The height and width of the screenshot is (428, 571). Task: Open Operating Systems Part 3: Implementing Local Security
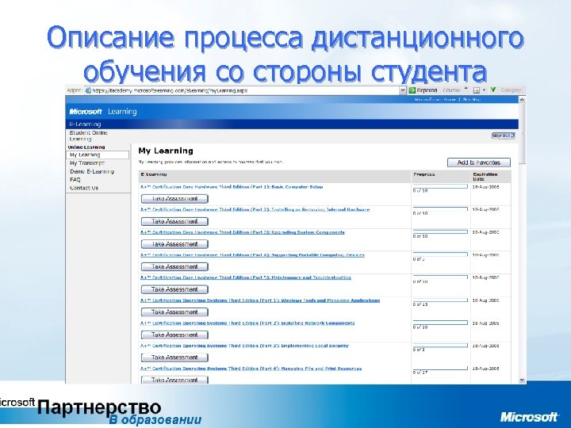pos(244,346)
